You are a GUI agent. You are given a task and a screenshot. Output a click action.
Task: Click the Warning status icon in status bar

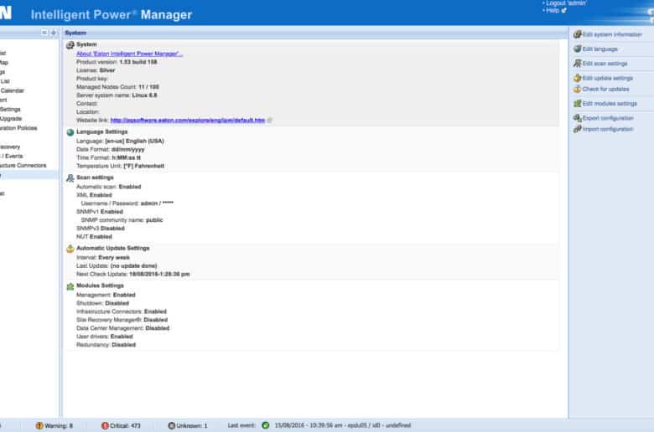click(x=39, y=425)
